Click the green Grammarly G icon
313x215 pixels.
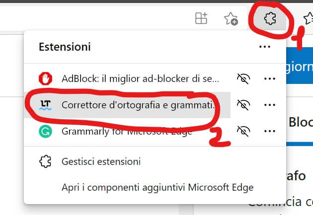[46, 131]
